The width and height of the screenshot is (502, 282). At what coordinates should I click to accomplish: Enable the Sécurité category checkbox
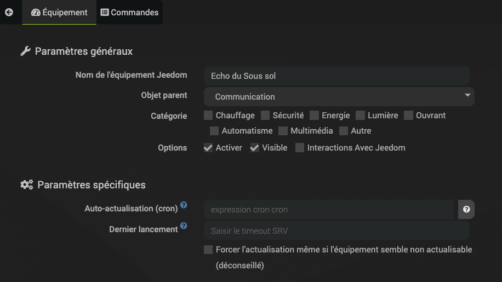coord(265,115)
